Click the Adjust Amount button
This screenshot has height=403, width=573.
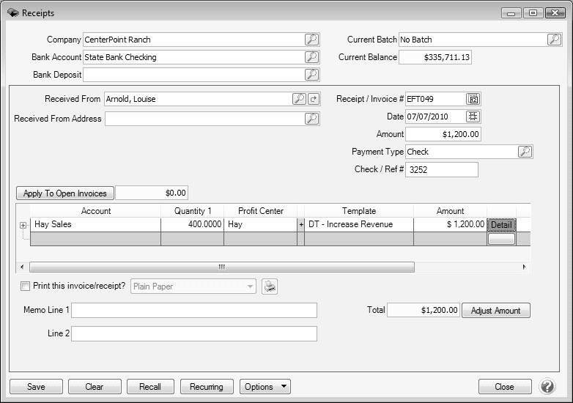tap(496, 311)
